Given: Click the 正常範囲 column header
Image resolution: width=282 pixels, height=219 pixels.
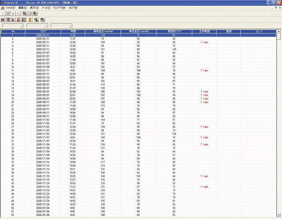Looking at the screenshot, I should 204,31.
